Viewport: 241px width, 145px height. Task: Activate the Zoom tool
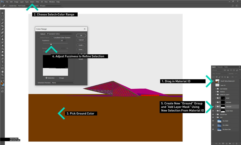coord(3,75)
